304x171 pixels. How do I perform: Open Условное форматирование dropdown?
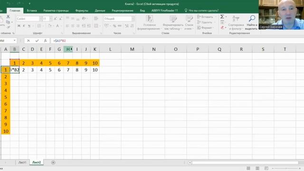[149, 23]
